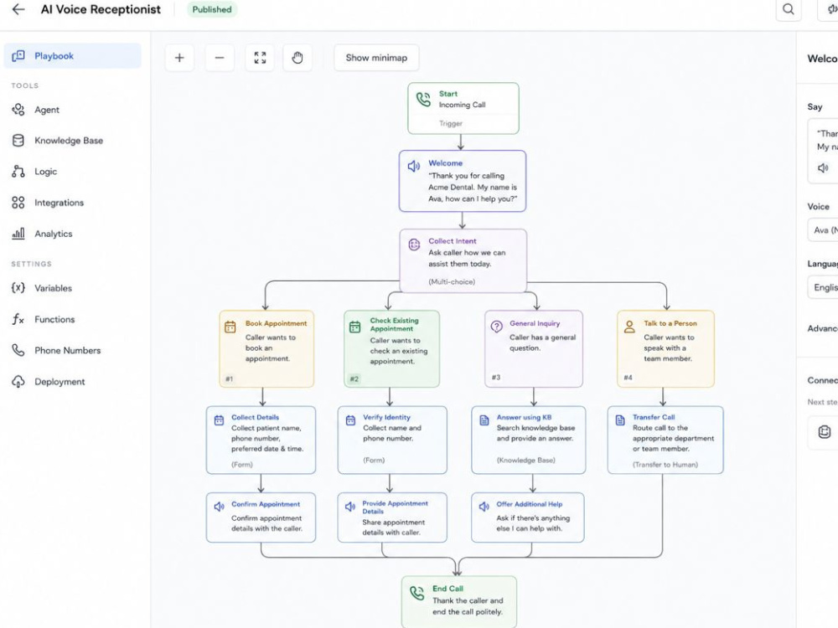Open search using the magnifier icon
The height and width of the screenshot is (628, 838).
point(789,9)
